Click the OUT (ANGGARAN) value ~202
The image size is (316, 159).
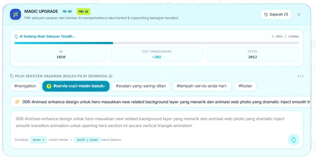157,57
